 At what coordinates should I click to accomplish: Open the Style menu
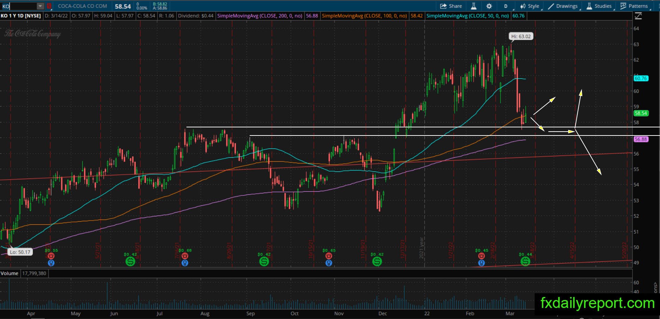(x=530, y=6)
